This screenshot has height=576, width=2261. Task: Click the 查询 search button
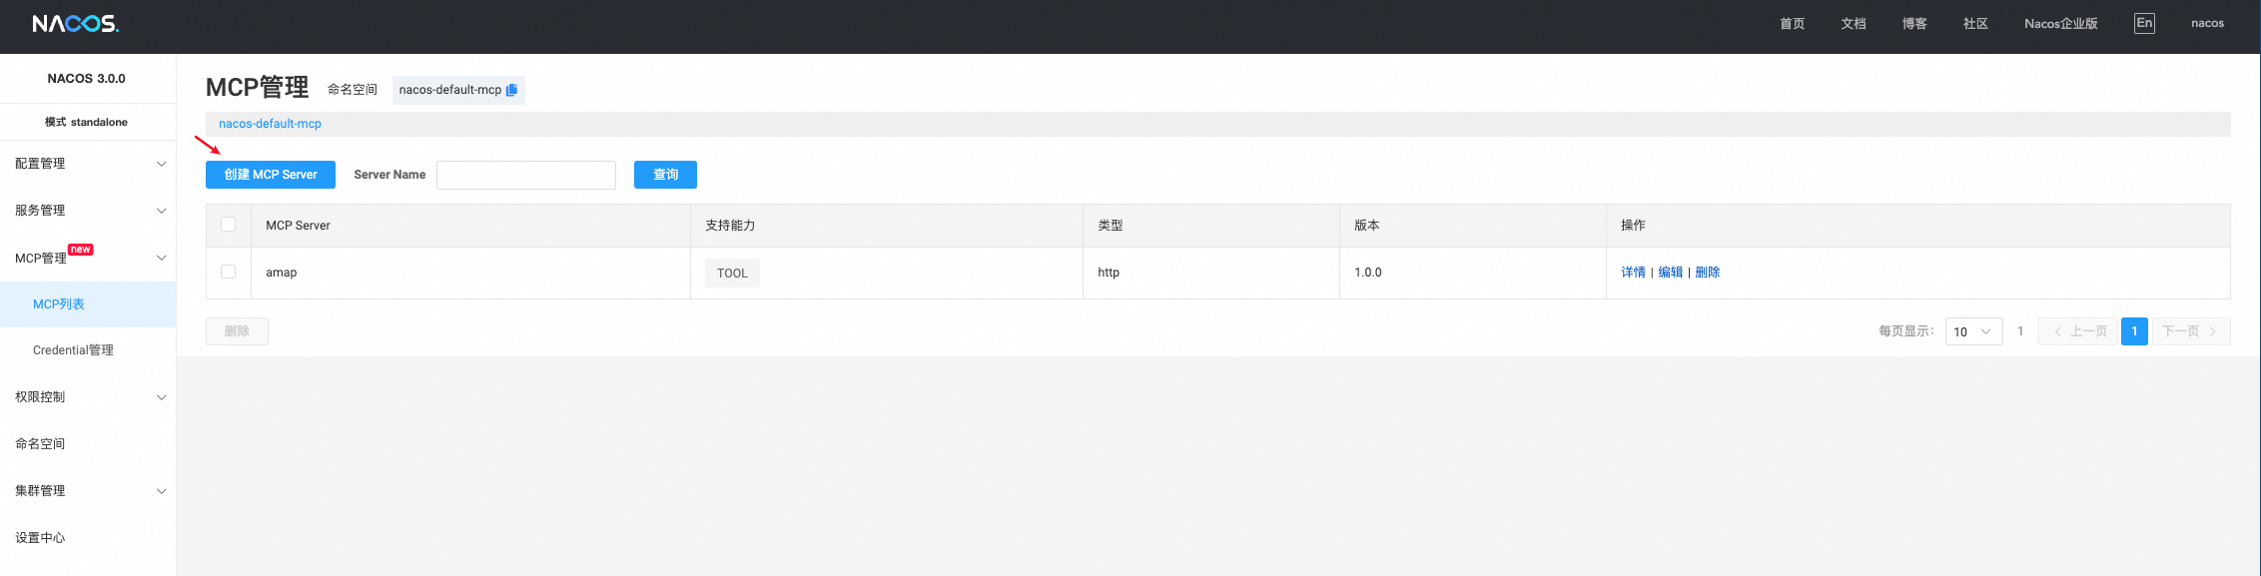pyautogui.click(x=665, y=175)
